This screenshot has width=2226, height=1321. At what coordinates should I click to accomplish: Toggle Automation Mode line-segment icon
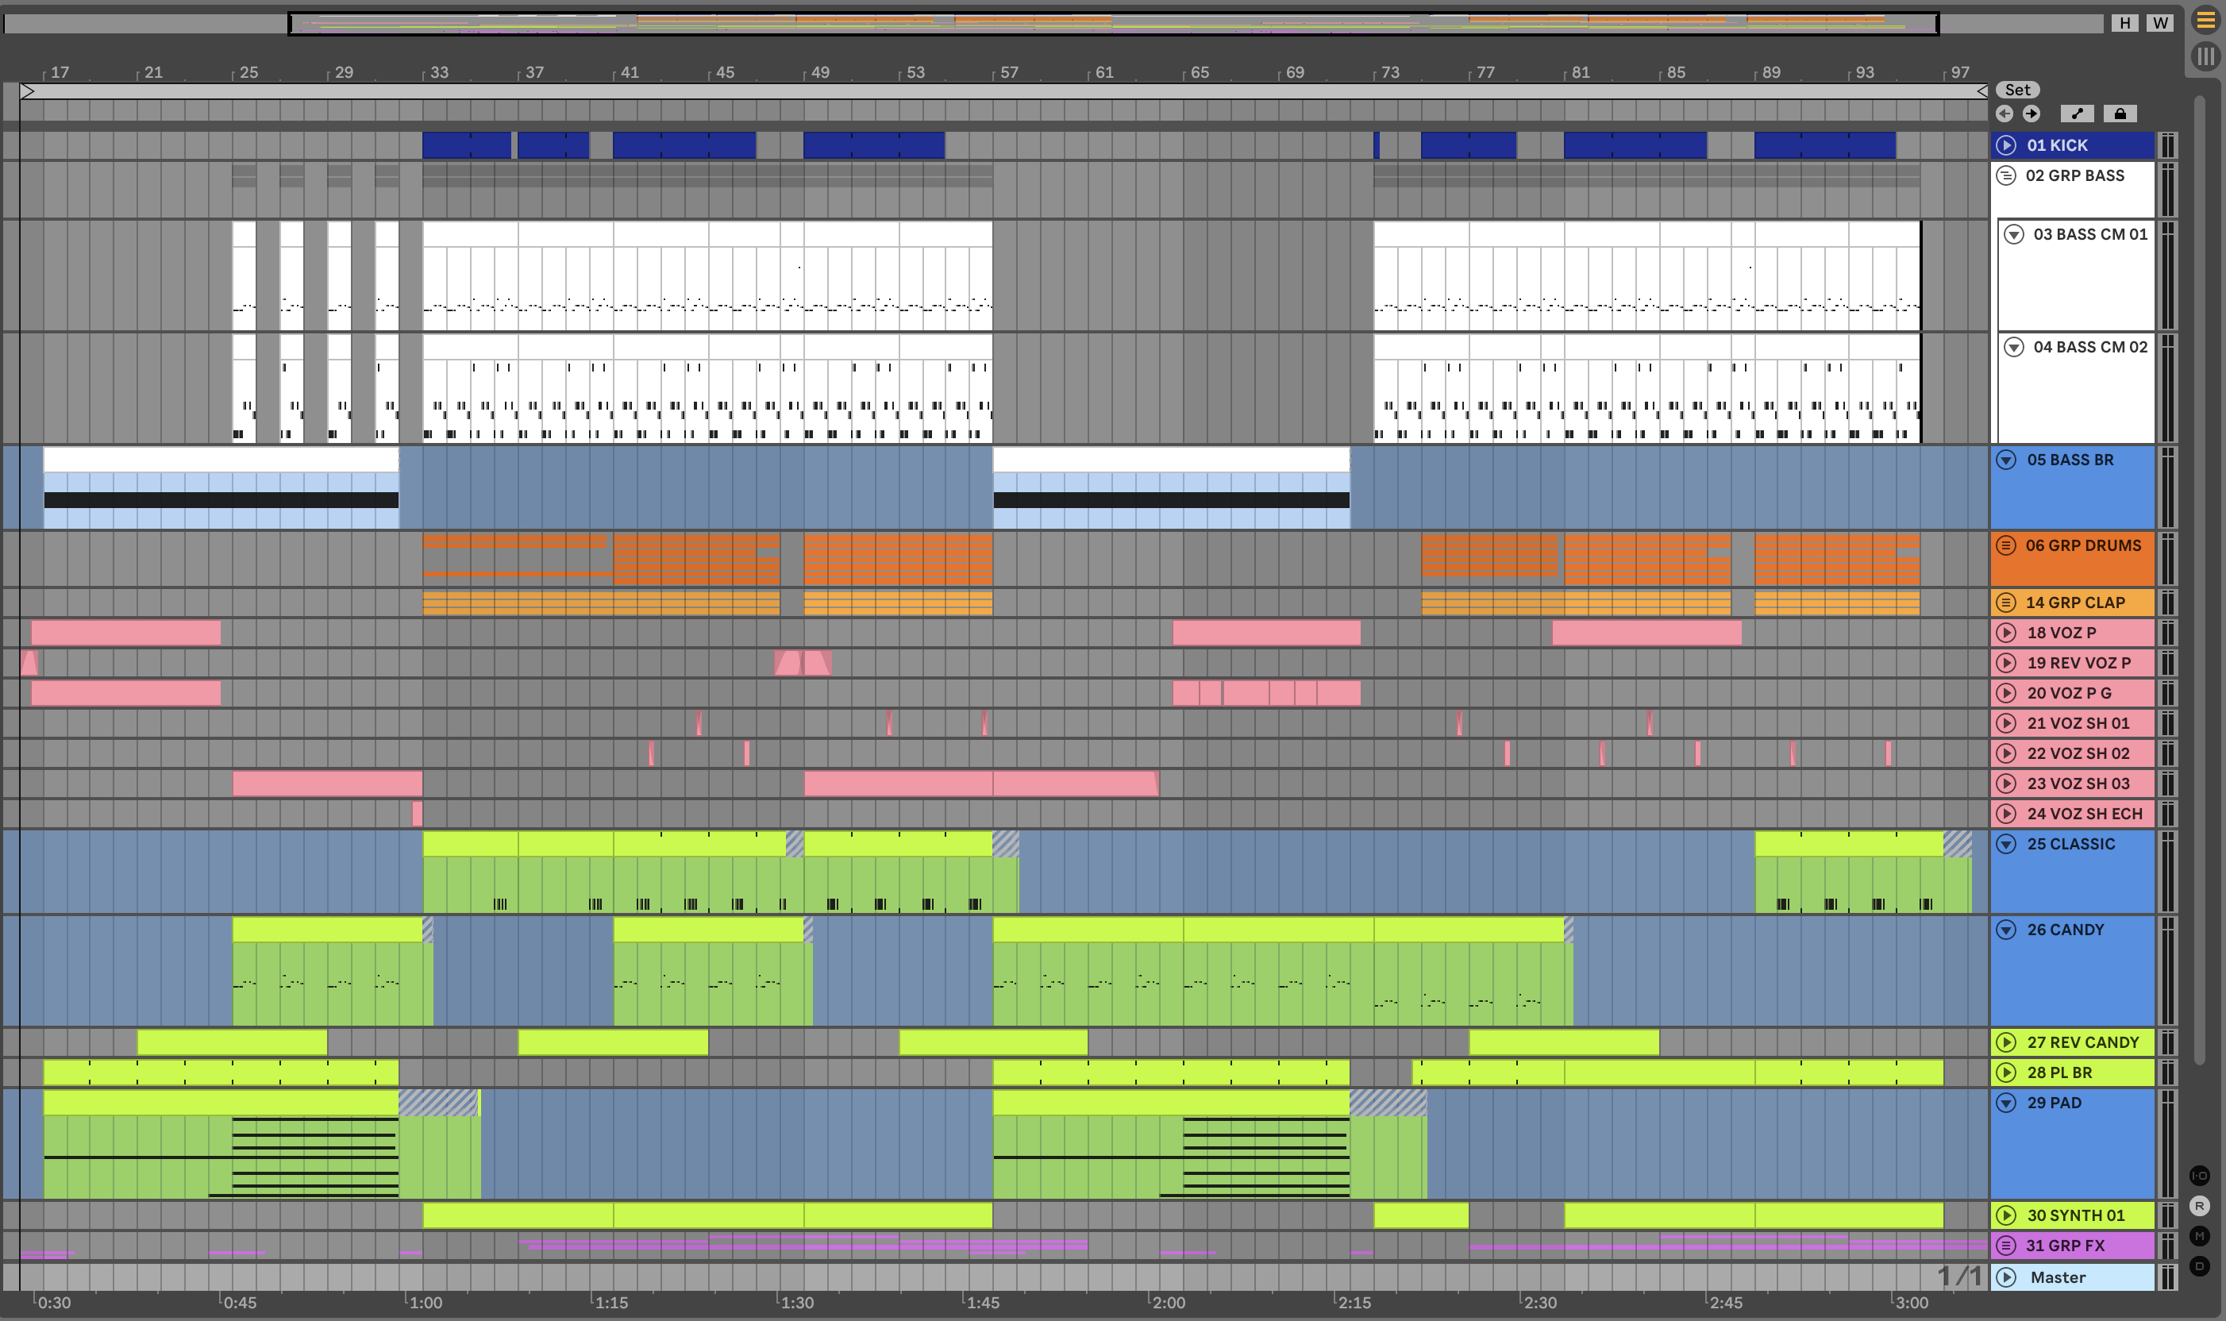2077,114
